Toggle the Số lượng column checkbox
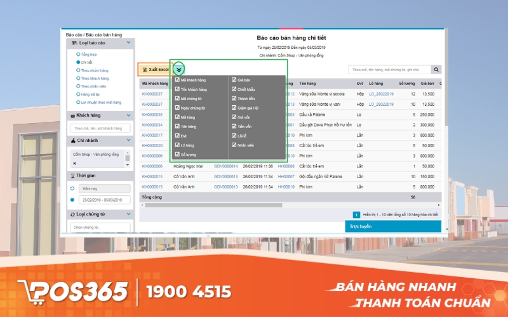 [177, 155]
